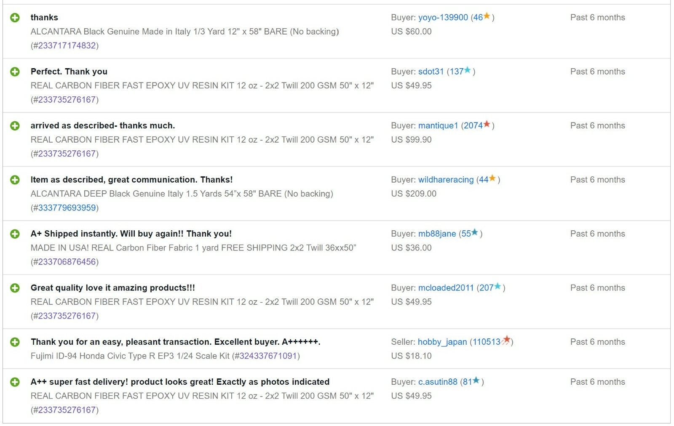This screenshot has width=674, height=426.
Task: Click feedback score 2074 beside mantique1
Action: coord(473,126)
